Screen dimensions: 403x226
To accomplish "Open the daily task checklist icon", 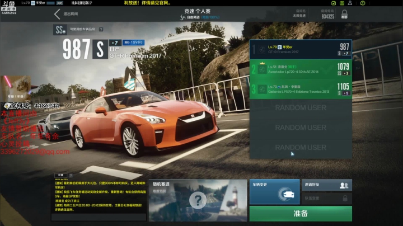I will pyautogui.click(x=334, y=3).
